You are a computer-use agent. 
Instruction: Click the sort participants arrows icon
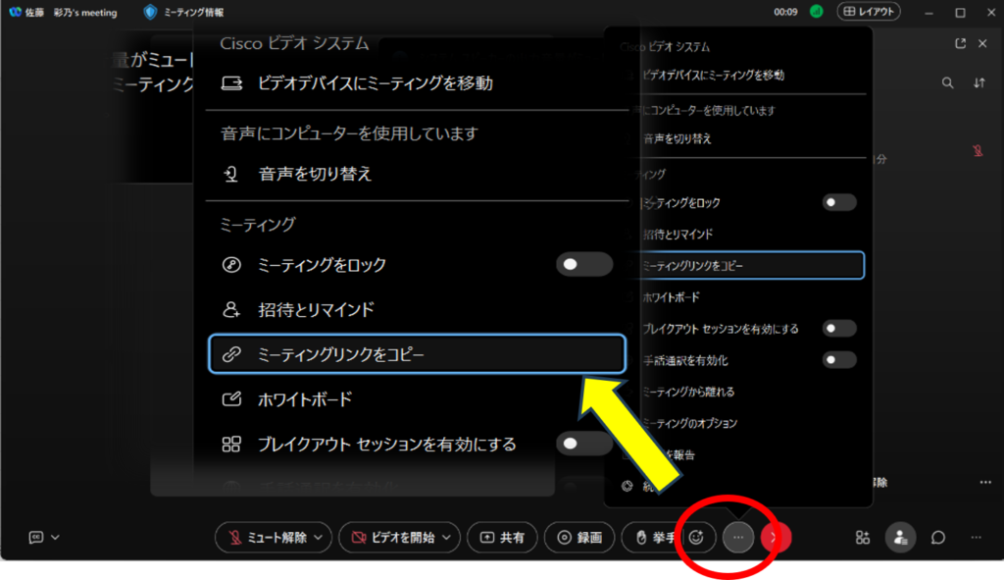(x=979, y=83)
